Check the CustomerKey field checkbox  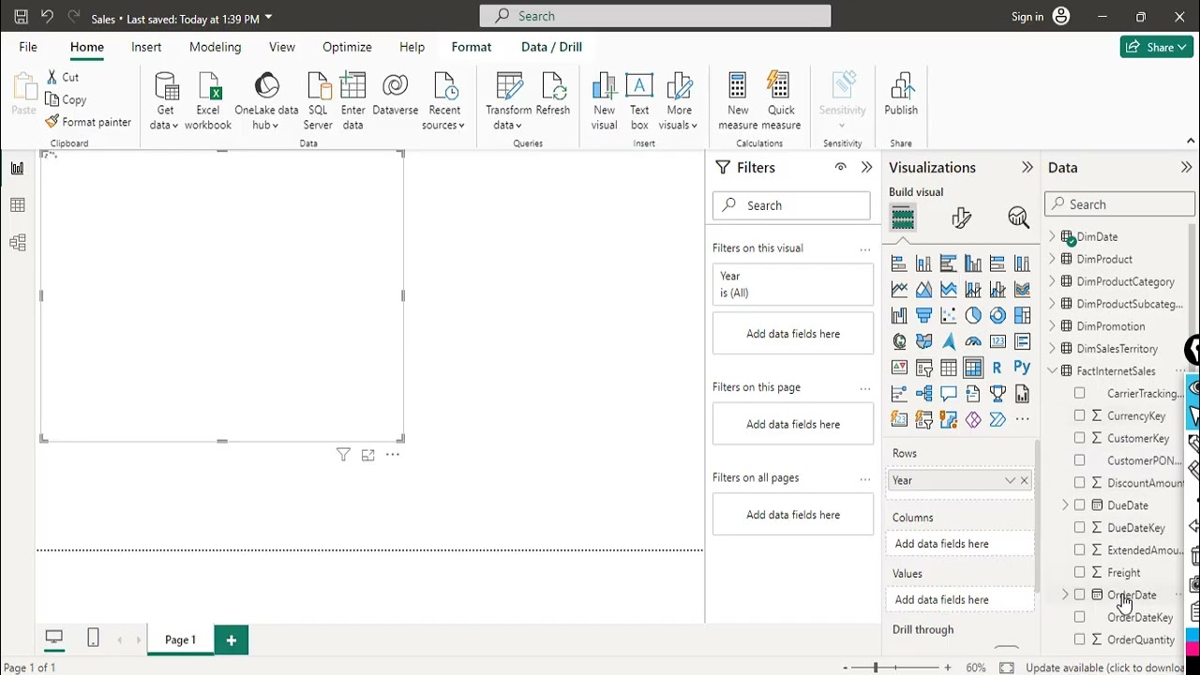pyautogui.click(x=1080, y=438)
